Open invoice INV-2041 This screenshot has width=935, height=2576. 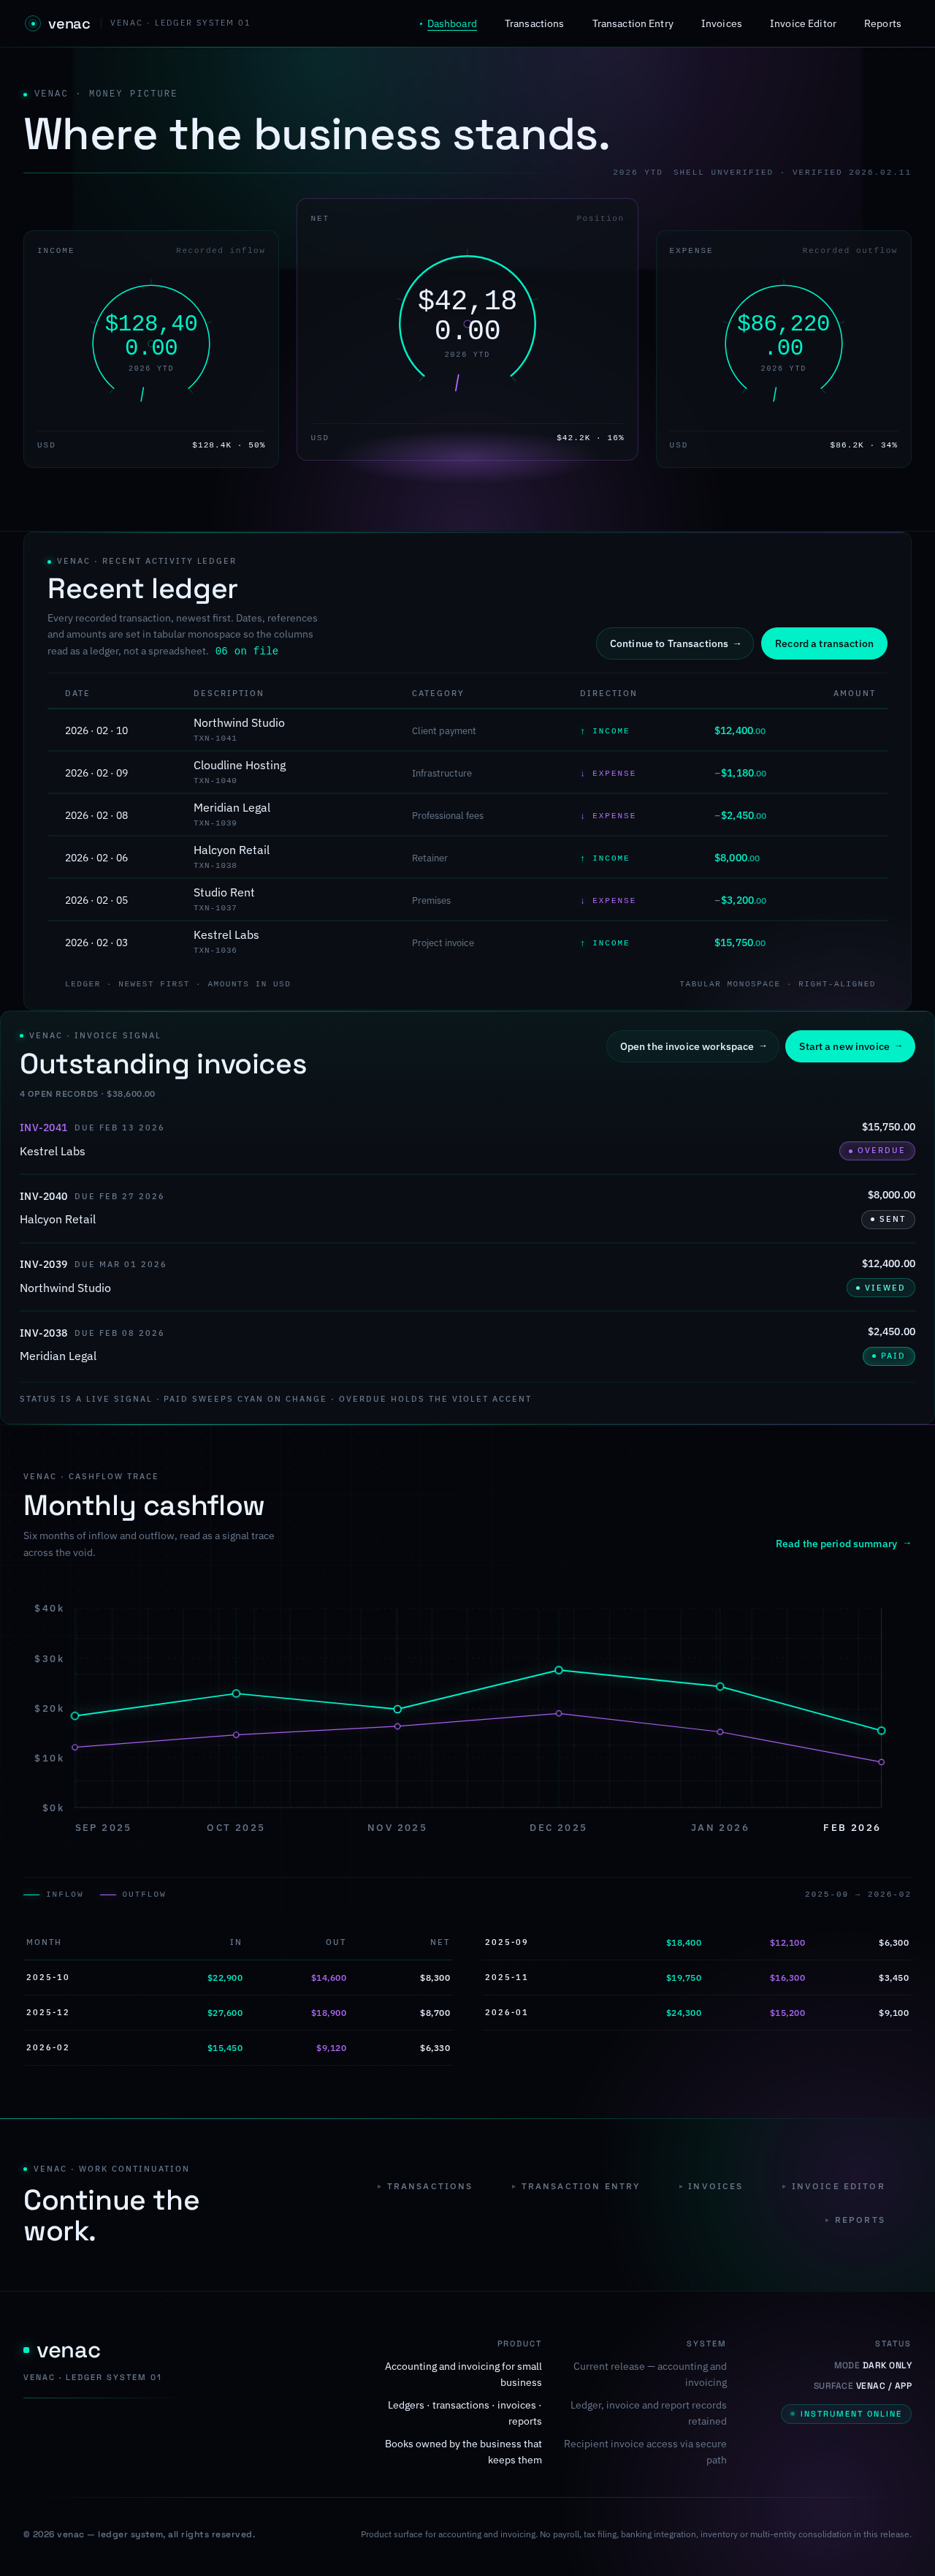pos(44,1127)
